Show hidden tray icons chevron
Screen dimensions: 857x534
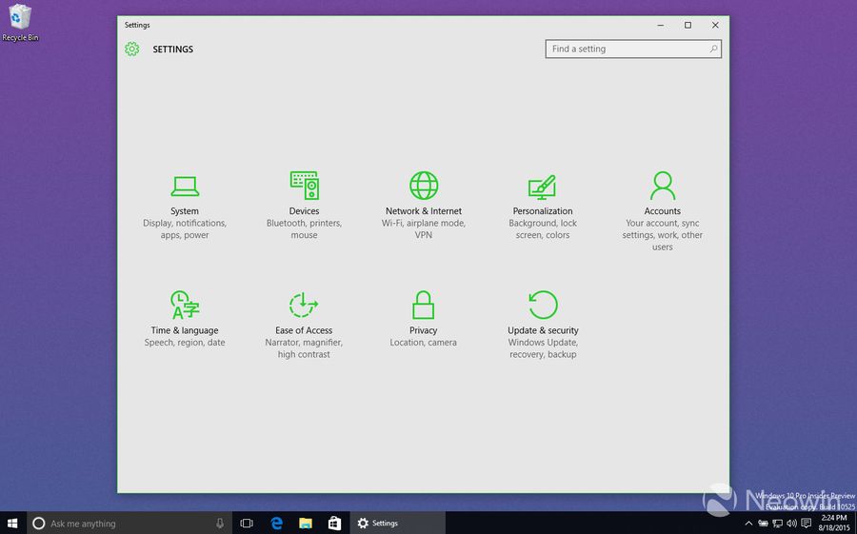point(748,524)
